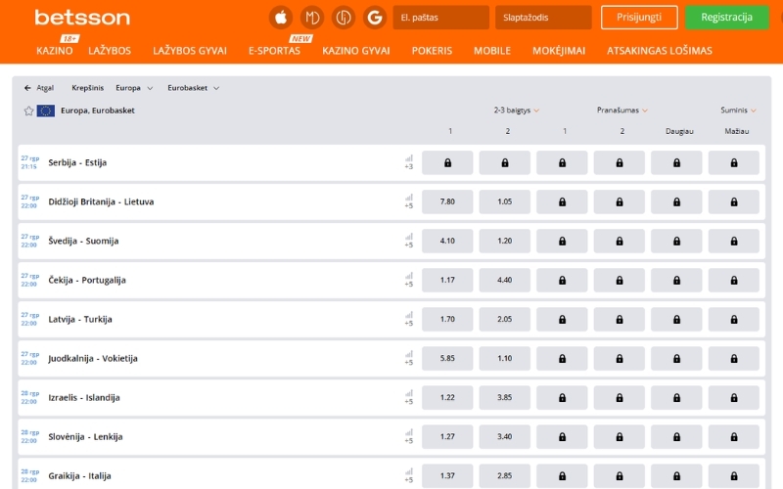Click first locked odds for Serbija - Estija
Viewport: 783px width, 489px height.
447,162
